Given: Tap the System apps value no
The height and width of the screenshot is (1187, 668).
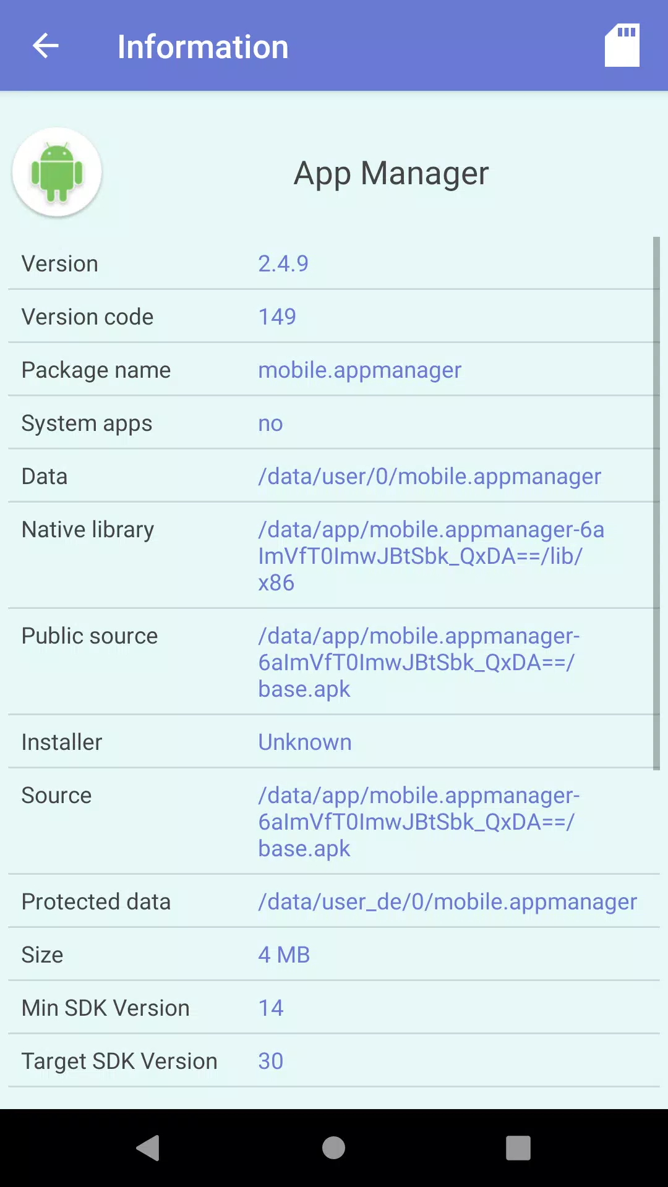Looking at the screenshot, I should coord(270,423).
